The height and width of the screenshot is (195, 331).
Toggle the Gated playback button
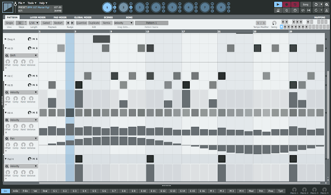pos(46,23)
